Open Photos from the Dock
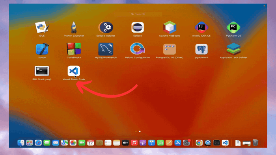Image resolution: width=276 pixels, height=155 pixels. point(73,143)
